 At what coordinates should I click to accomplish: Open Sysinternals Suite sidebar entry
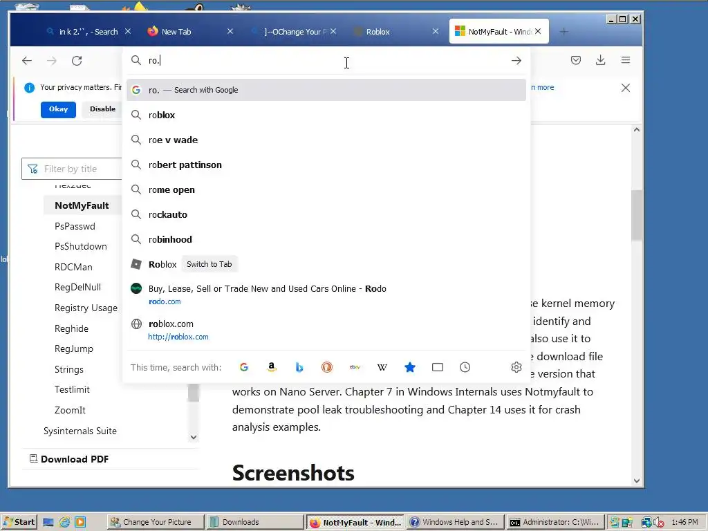80,431
